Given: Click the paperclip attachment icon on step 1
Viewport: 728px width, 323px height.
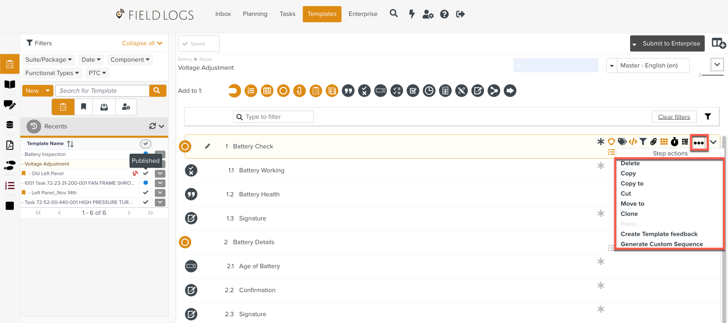Looking at the screenshot, I should 653,142.
